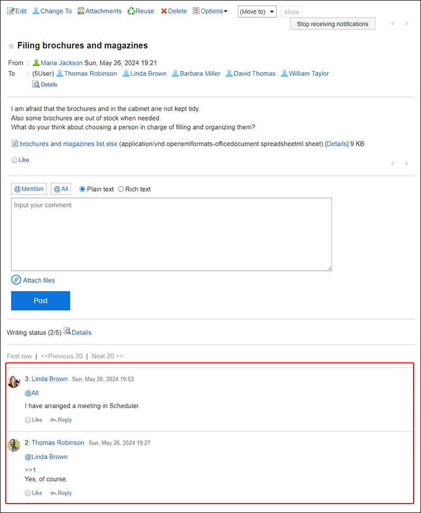Open recipient Linda Brown in To list
This screenshot has width=421, height=513.
point(148,74)
